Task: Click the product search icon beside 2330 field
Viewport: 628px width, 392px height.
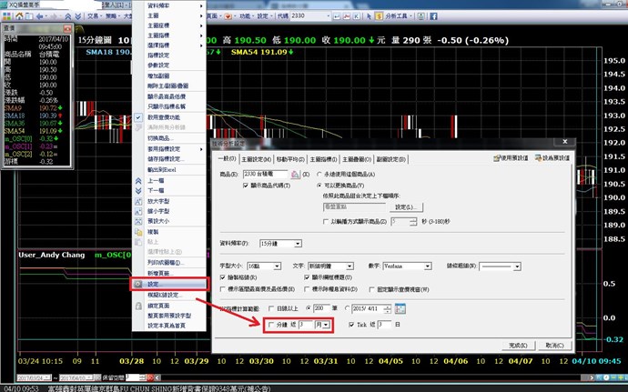Action: 294,174
